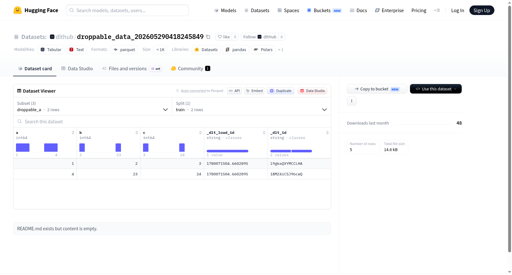Open the Files and versions tab
The height and width of the screenshot is (275, 512).
pyautogui.click(x=132, y=68)
